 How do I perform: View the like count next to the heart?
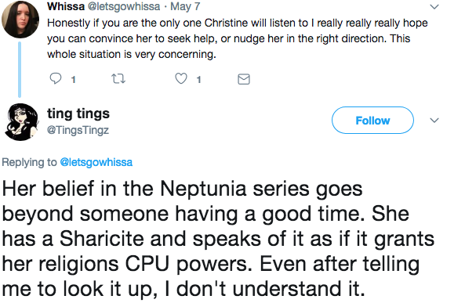(x=198, y=79)
